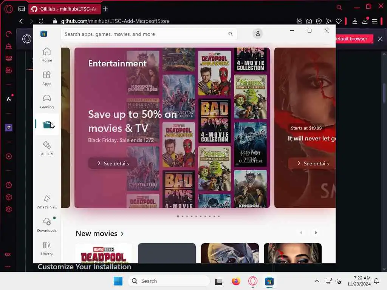
Task: Open player icon in Opera sidebar
Action: 9,156
